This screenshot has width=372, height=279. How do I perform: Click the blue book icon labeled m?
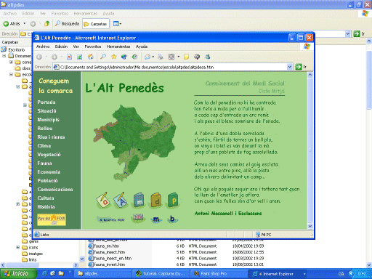[139, 201]
